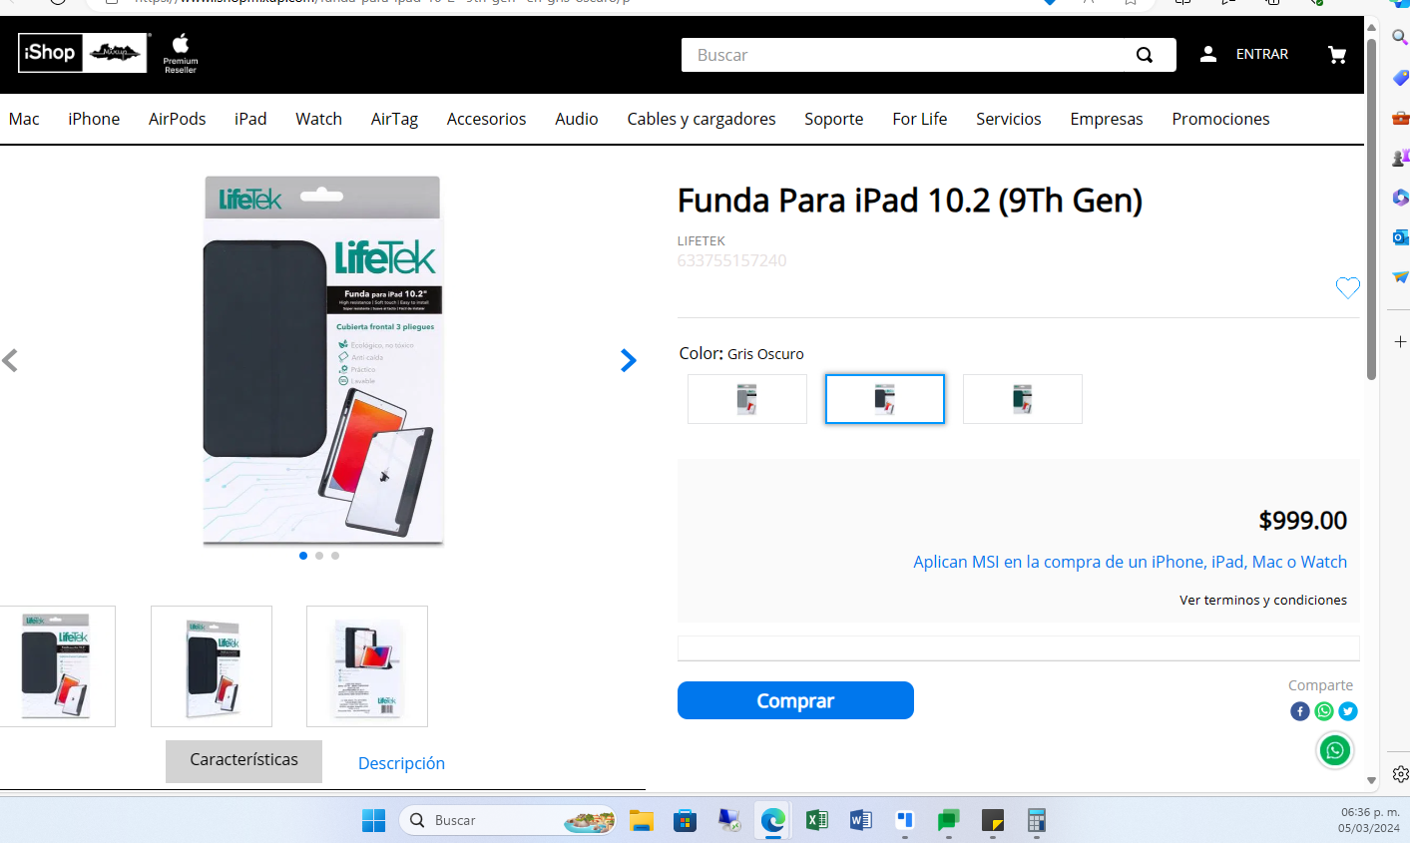
Task: Open the Edge sidebar tools briefcase icon
Action: (x=1400, y=118)
